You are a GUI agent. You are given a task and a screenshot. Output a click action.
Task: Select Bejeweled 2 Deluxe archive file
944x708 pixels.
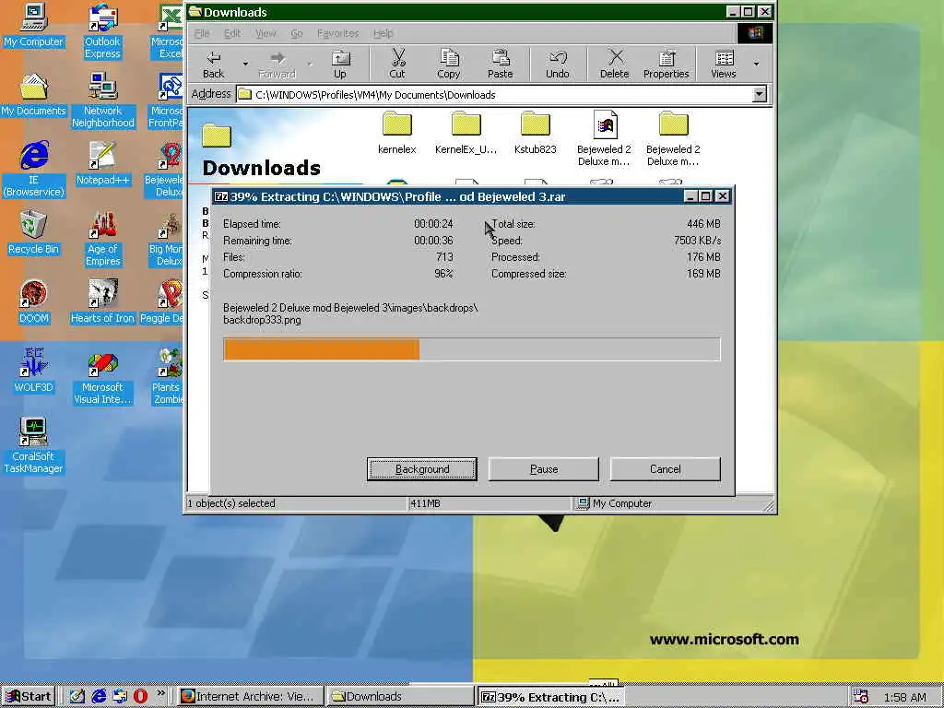(x=605, y=138)
